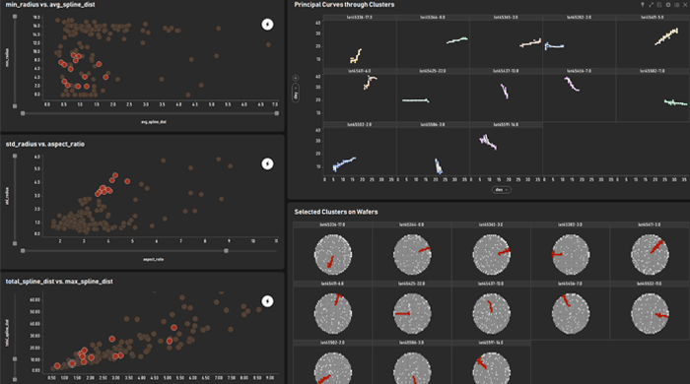
Task: Click expand arrows icon in Principal Curves header
Action: pyautogui.click(x=651, y=4)
